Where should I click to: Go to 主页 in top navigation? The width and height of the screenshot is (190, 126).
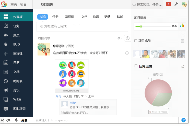[x=14, y=4]
